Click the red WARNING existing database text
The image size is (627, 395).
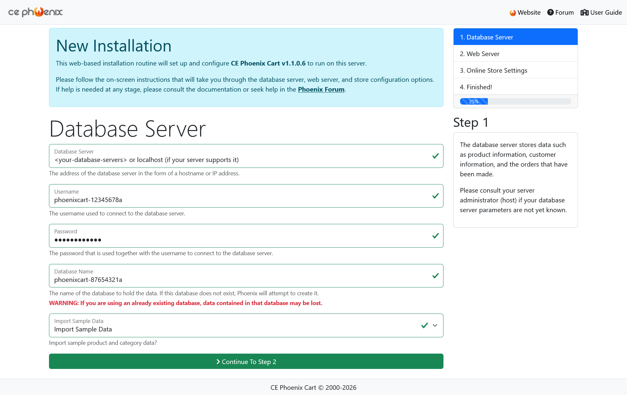(x=185, y=303)
